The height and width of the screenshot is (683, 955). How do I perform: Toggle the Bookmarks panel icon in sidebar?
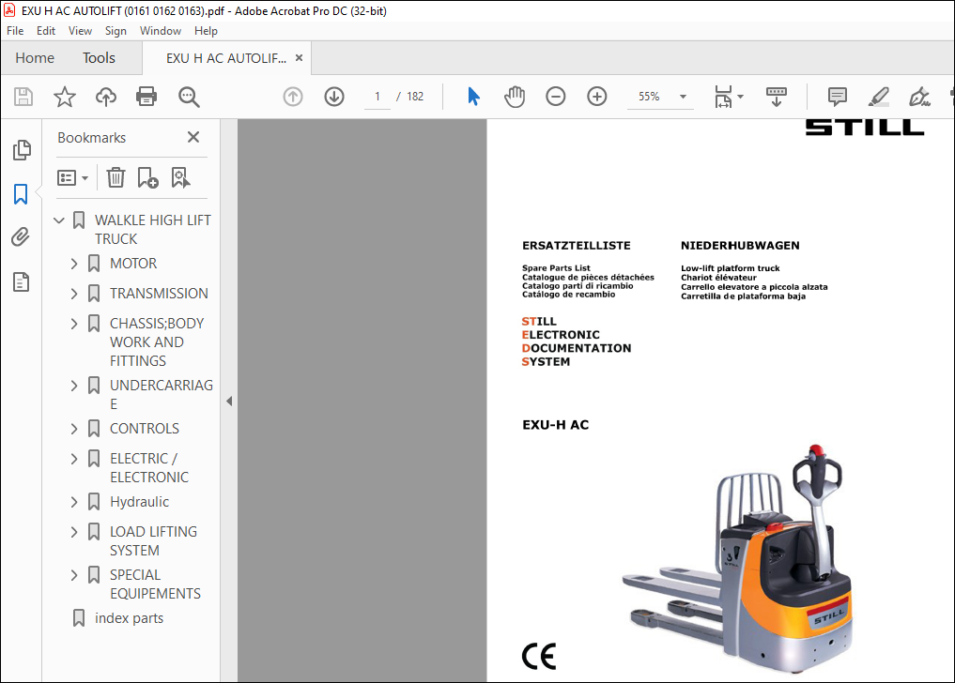tap(21, 194)
